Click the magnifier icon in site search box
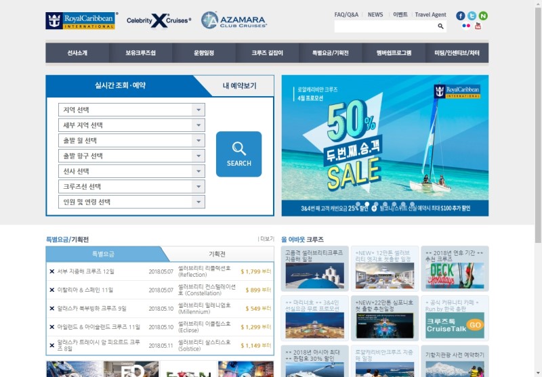 (x=441, y=26)
